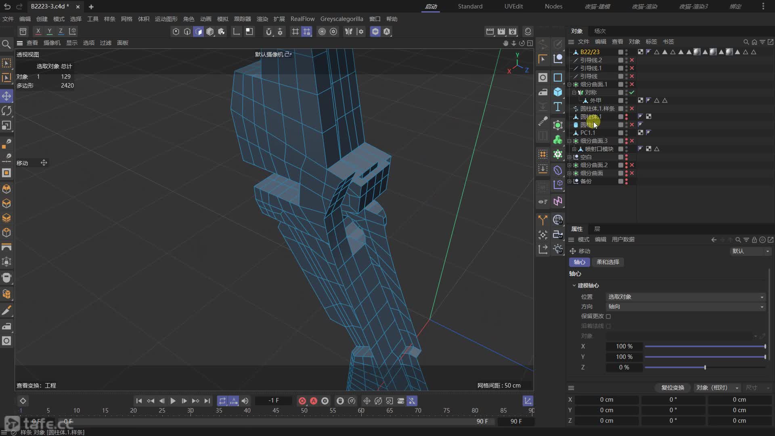Click the search magnifier icon at left
775x436 pixels.
coord(6,44)
